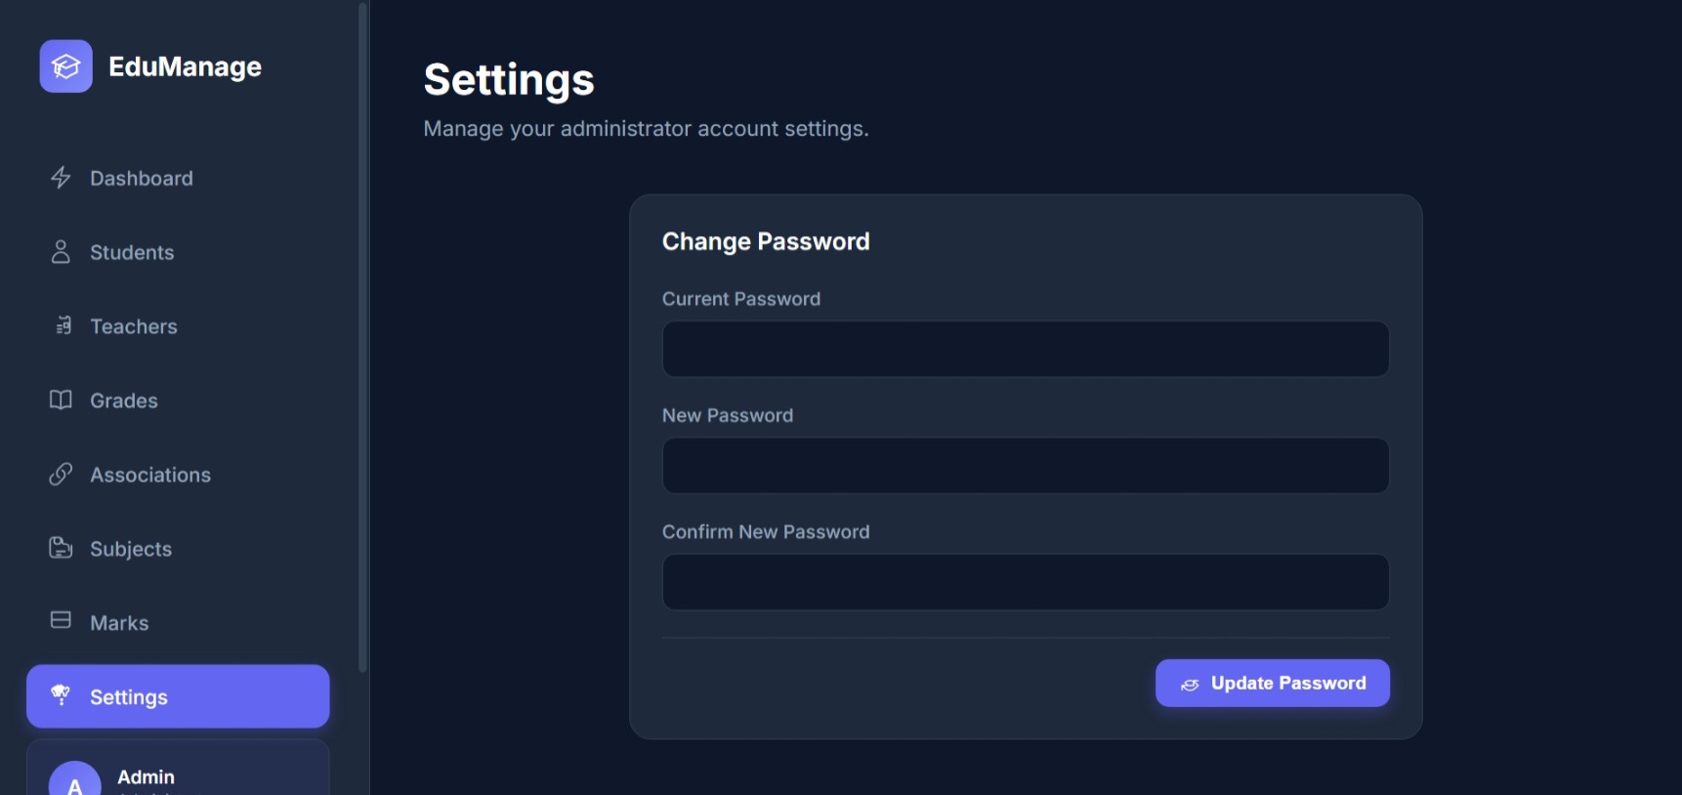Screen dimensions: 1682x795
Task: Click the EduManage brand name
Action: (x=185, y=66)
